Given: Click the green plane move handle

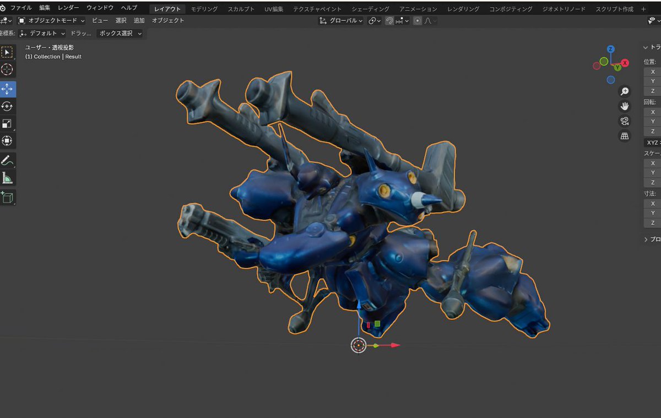Looking at the screenshot, I should click(377, 324).
